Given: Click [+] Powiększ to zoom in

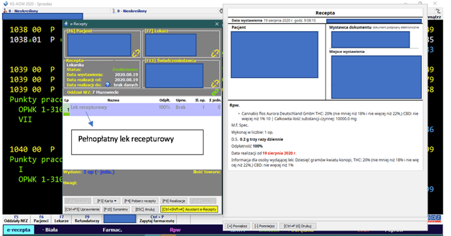Looking at the screenshot, I should (237, 226).
